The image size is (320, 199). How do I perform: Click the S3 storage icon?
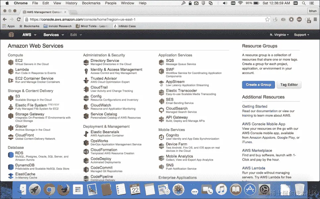point(11,98)
